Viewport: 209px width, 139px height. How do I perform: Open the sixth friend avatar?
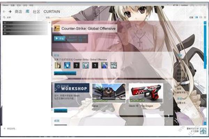tap(104, 65)
